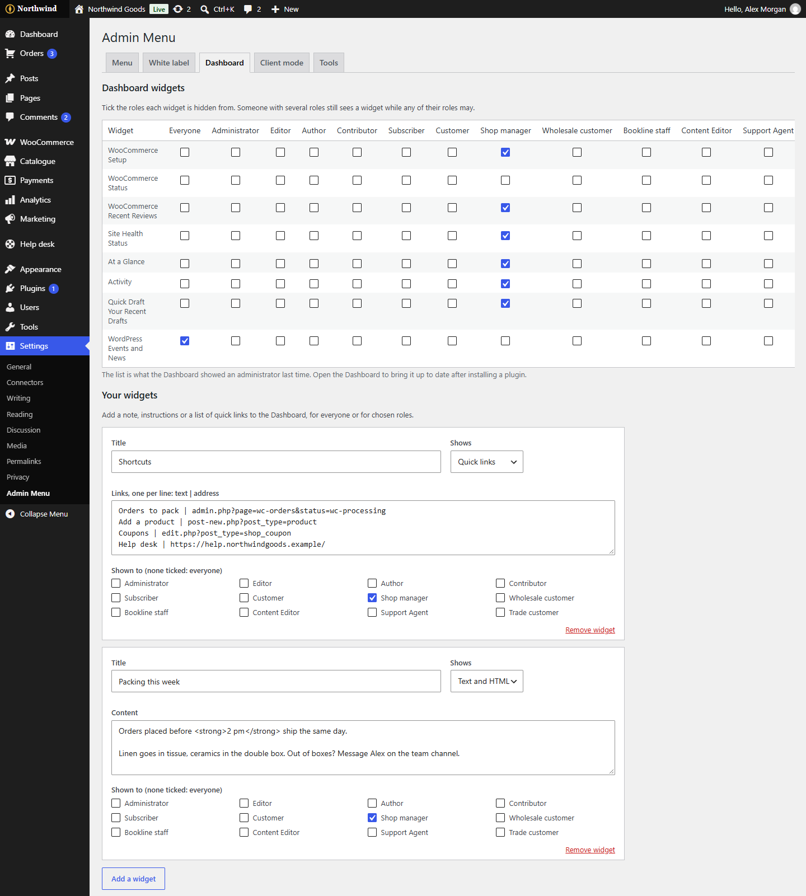The height and width of the screenshot is (896, 806).
Task: Open Plugins via plug icon
Action: (x=10, y=288)
